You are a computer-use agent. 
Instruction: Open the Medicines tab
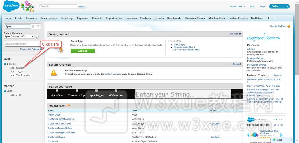pos(257,18)
